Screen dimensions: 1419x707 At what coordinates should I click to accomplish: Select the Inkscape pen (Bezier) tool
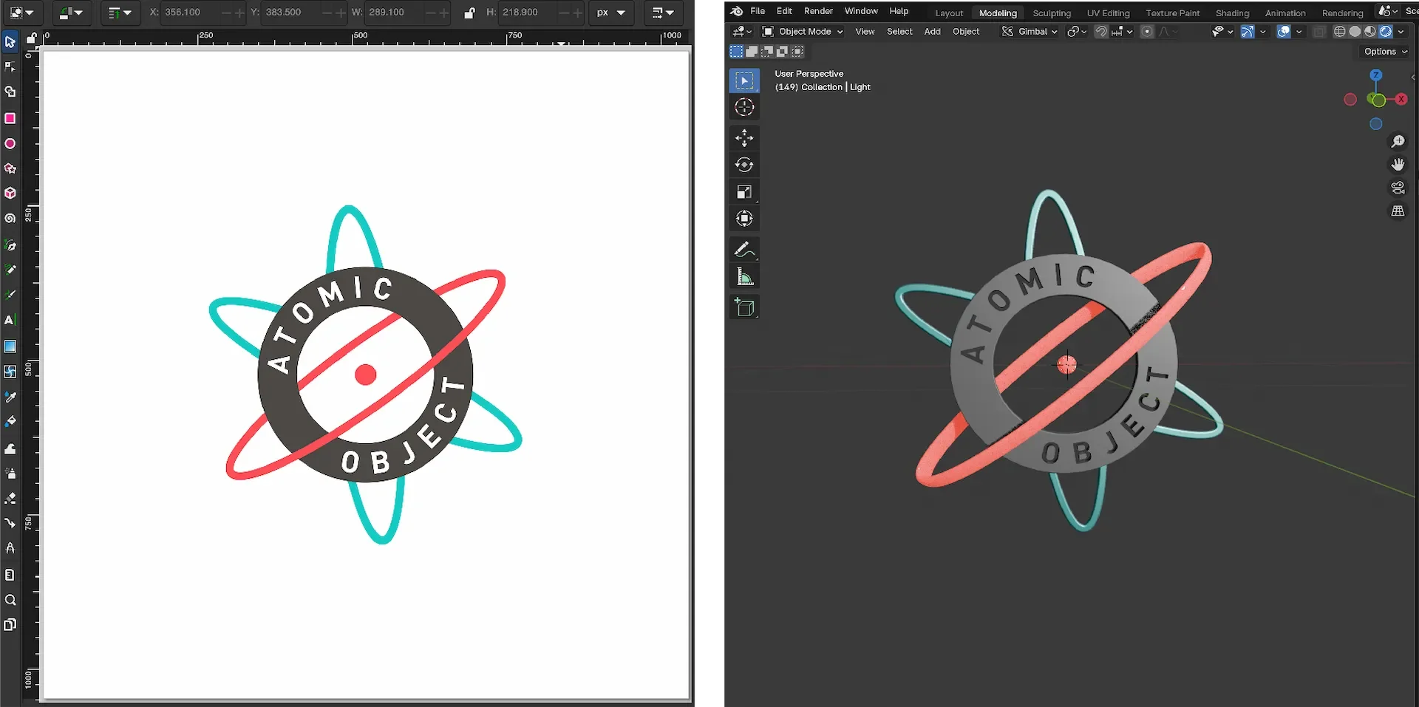point(10,245)
